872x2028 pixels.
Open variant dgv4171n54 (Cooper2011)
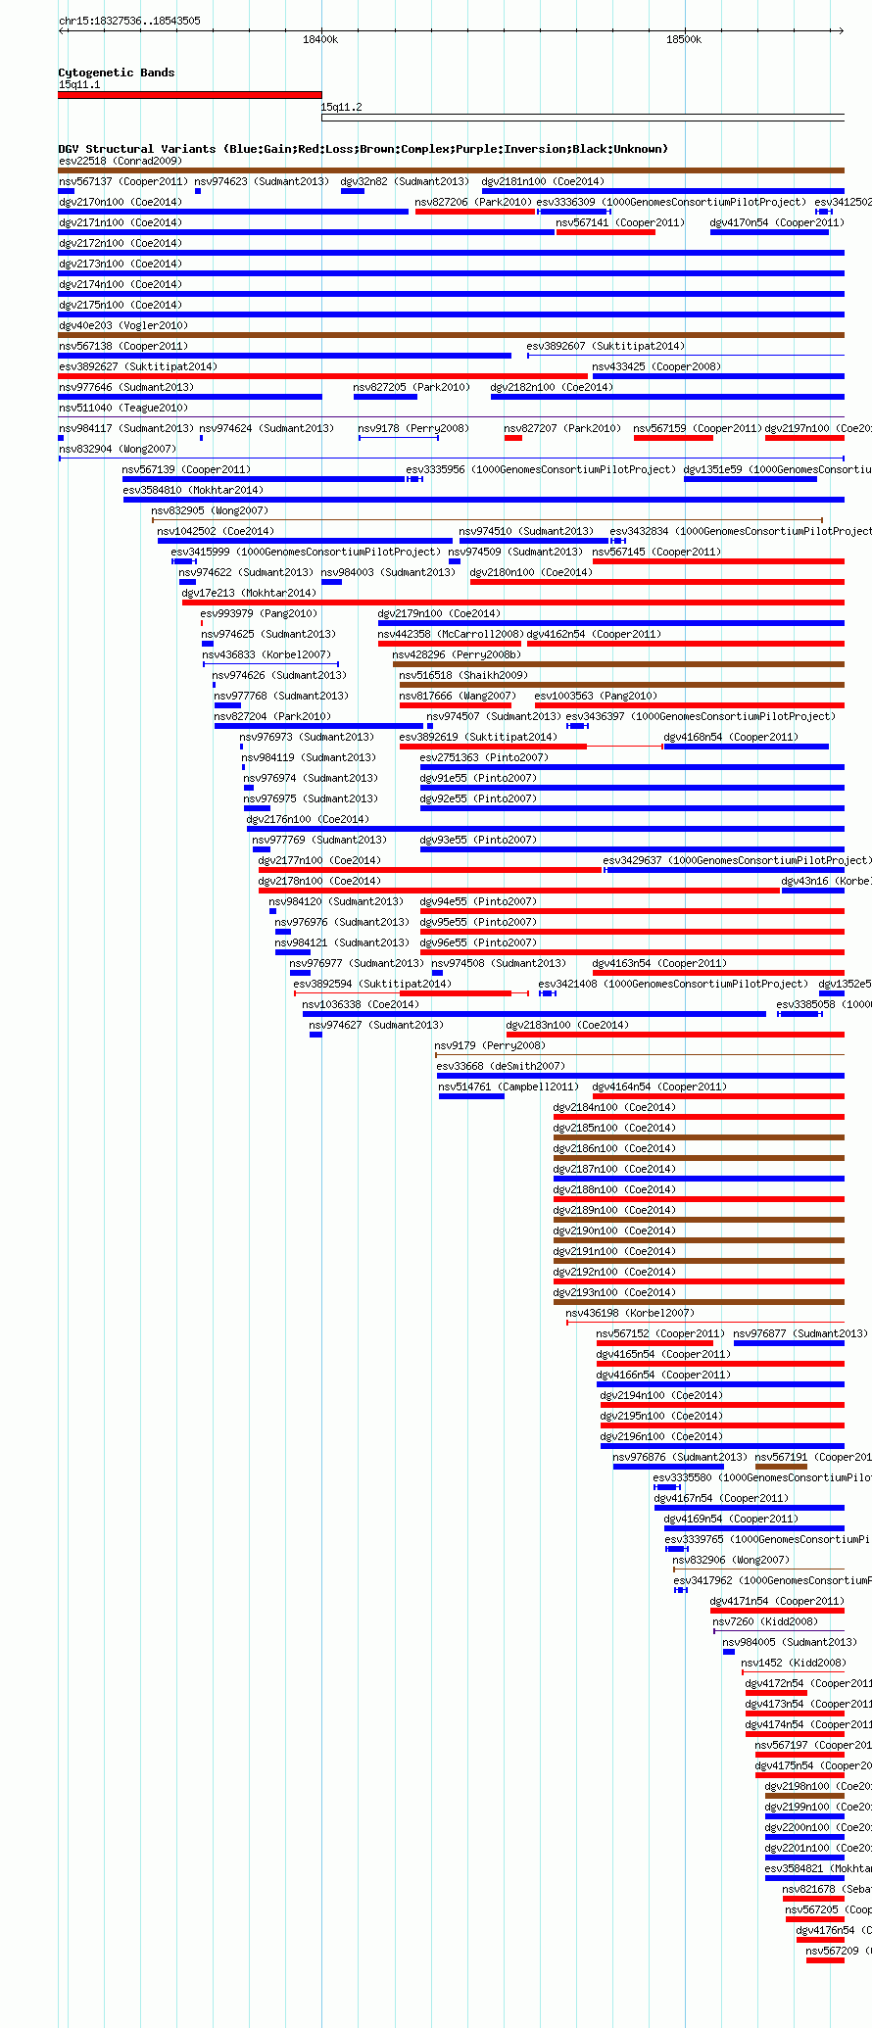tap(777, 1601)
